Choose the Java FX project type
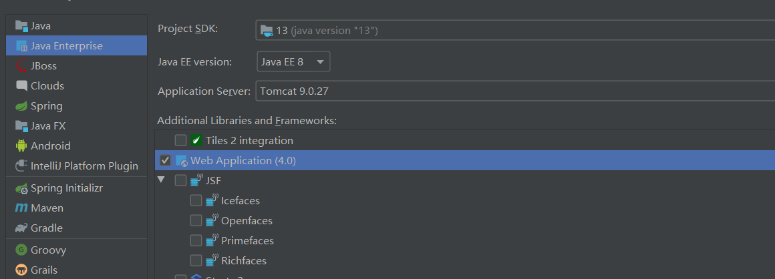 (48, 125)
